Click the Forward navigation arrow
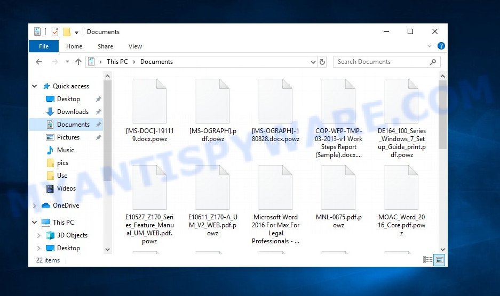This screenshot has height=296, width=500. [x=55, y=62]
